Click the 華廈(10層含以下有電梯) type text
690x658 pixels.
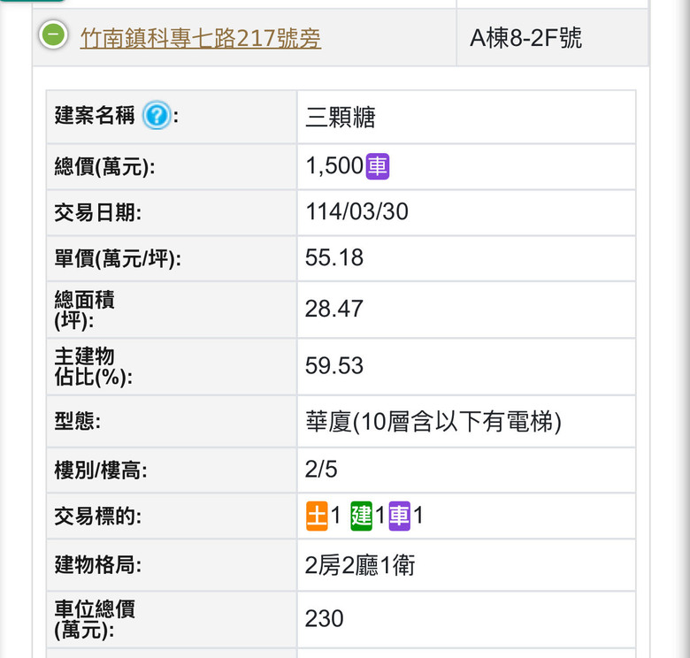click(x=433, y=422)
